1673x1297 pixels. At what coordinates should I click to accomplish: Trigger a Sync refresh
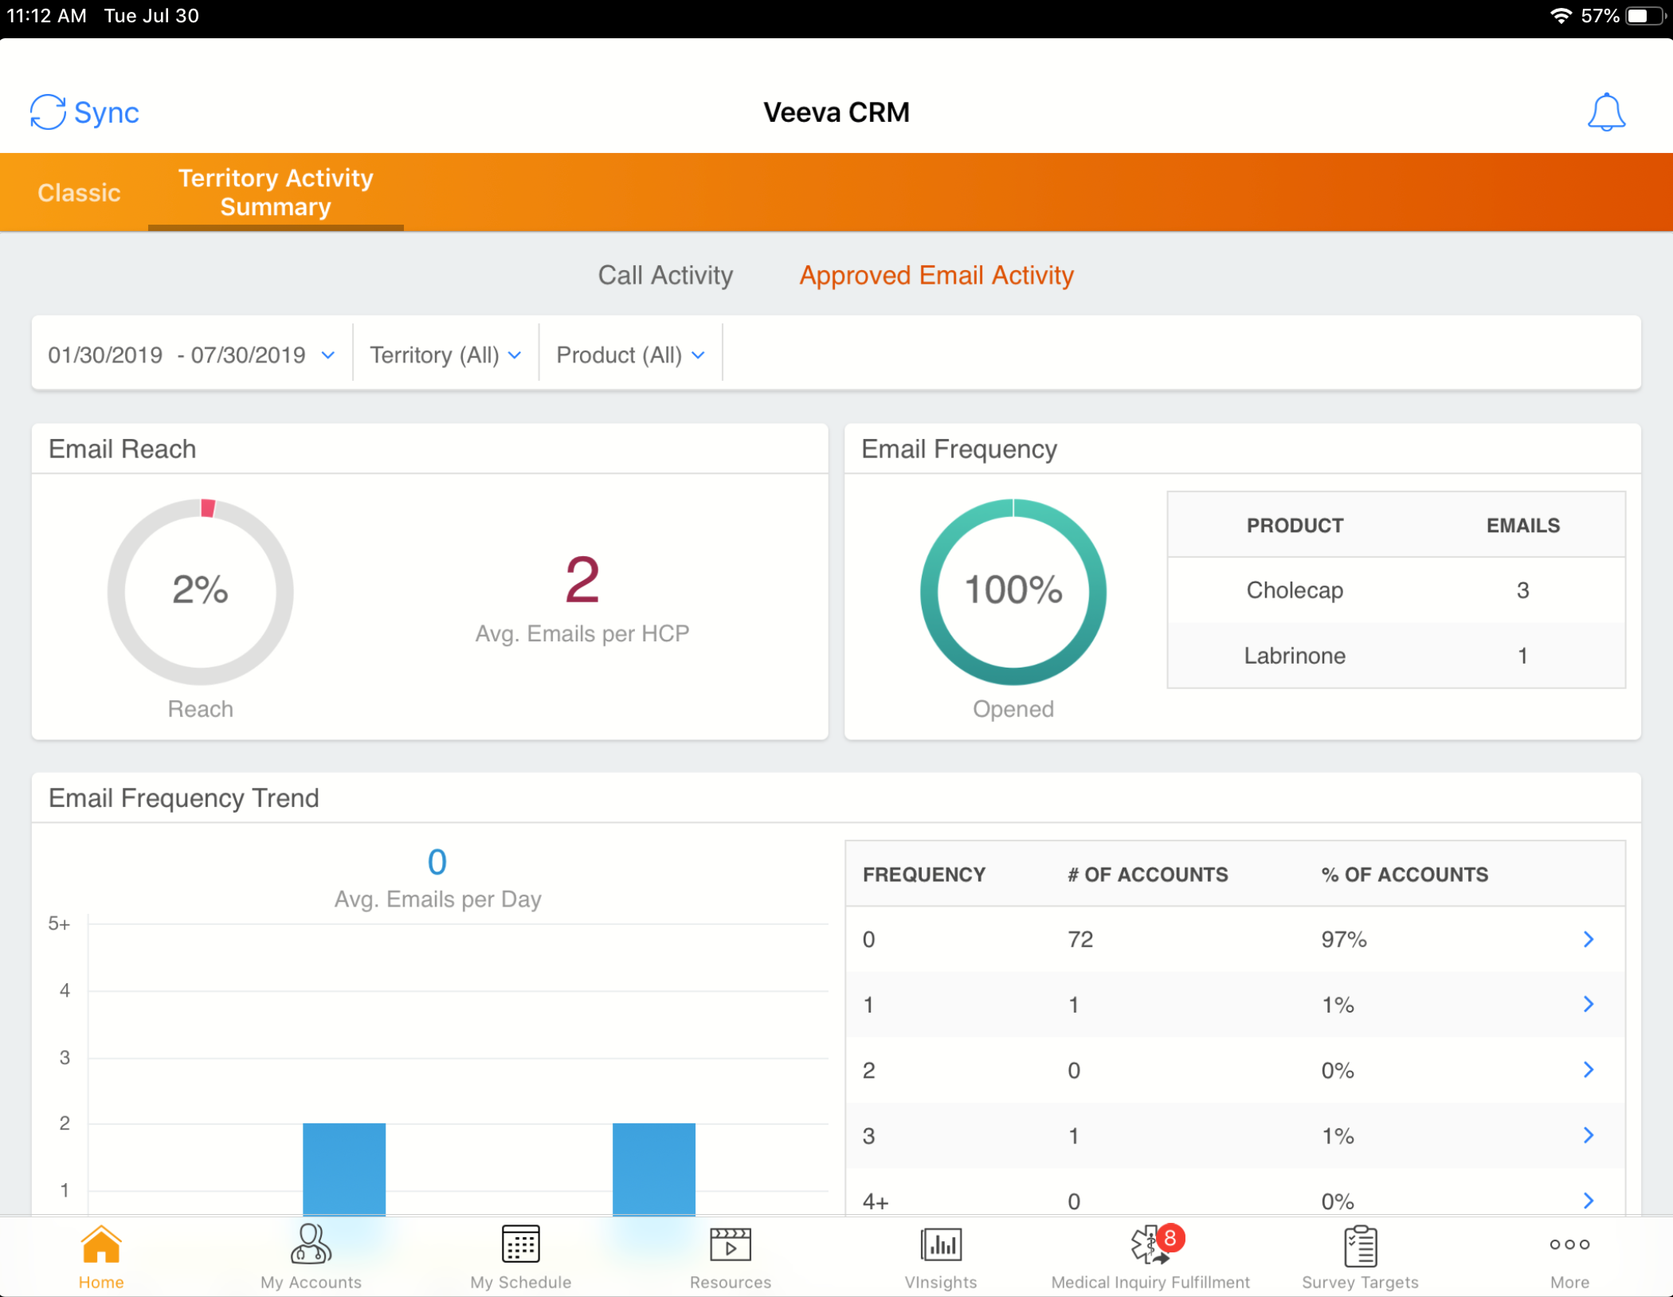pos(85,112)
